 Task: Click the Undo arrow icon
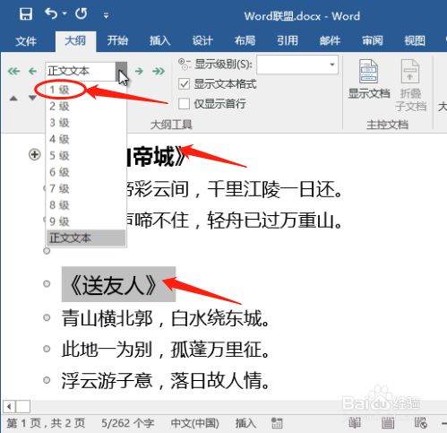coord(51,13)
